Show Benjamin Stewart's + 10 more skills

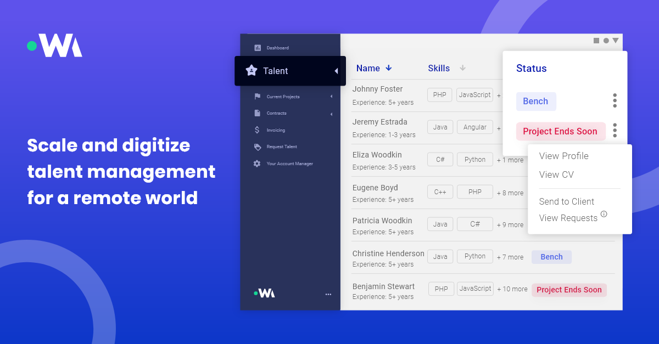pyautogui.click(x=512, y=289)
